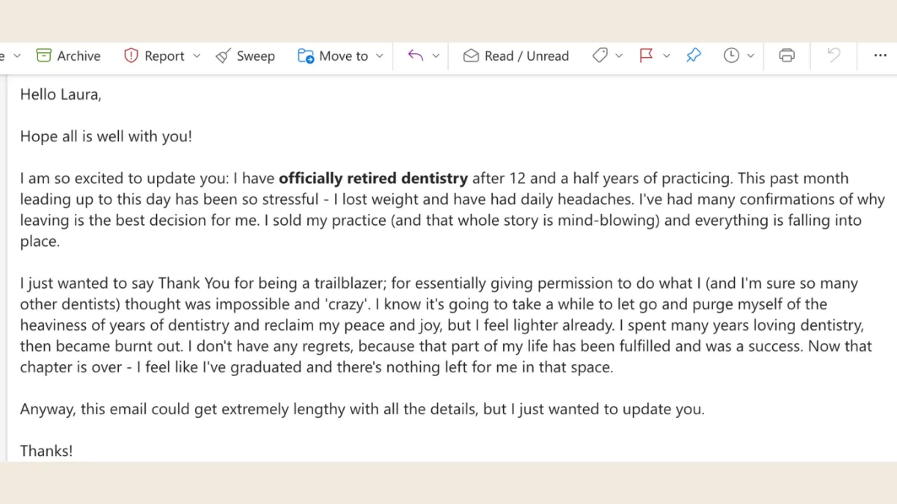Click the Categorize tag icon
This screenshot has width=897, height=504.
point(599,56)
